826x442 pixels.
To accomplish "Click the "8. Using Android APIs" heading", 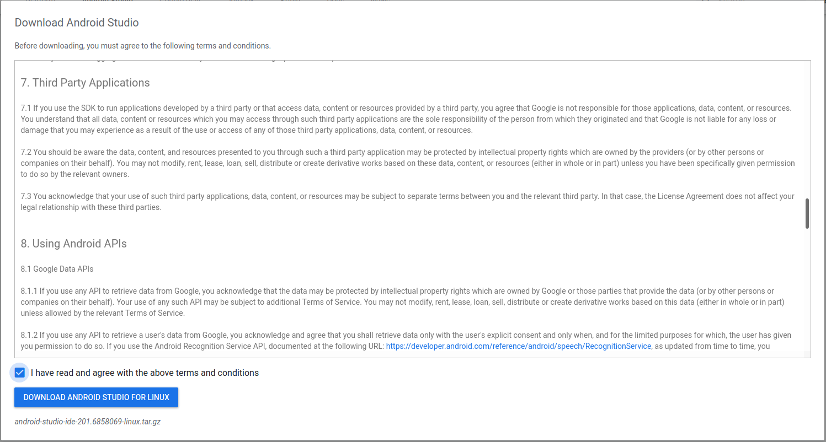I will [74, 244].
